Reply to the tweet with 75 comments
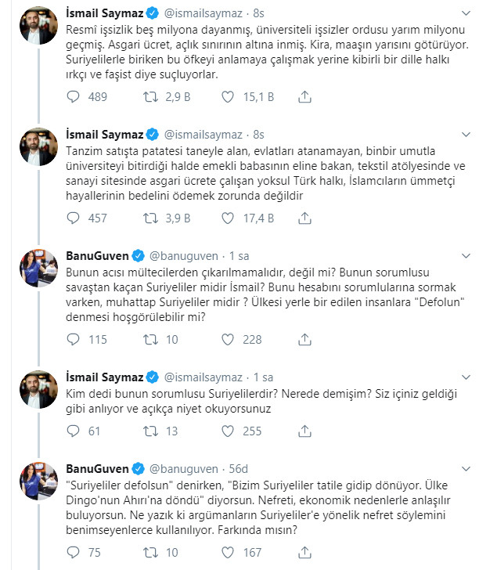 (73, 553)
